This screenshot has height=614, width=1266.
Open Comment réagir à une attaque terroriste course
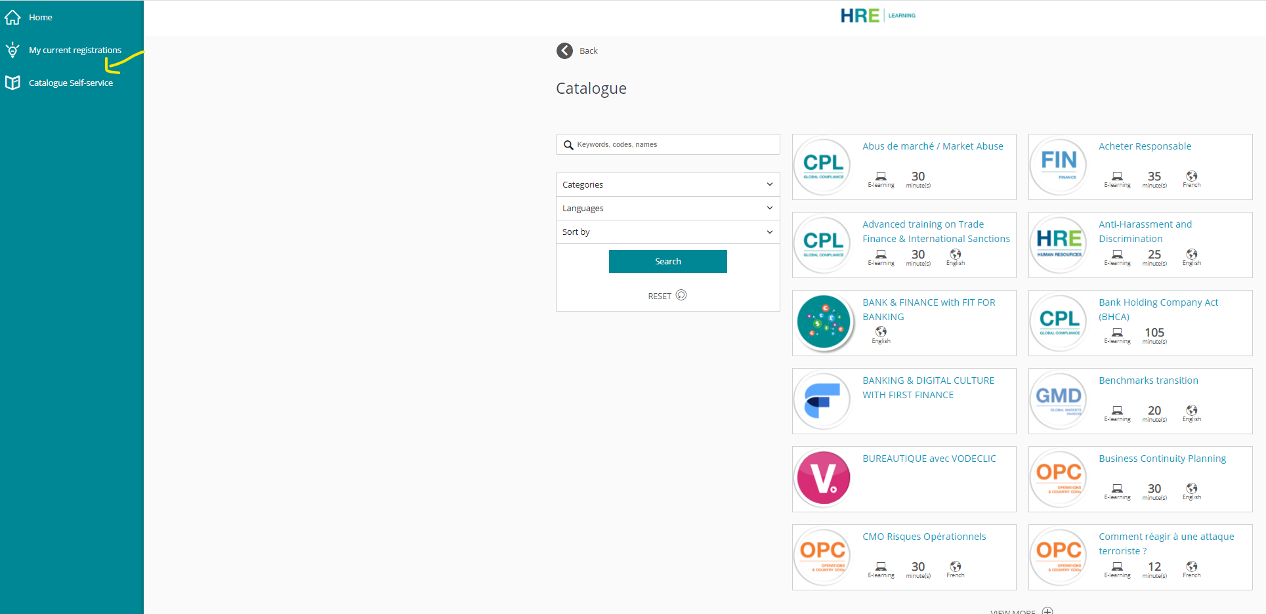click(x=1166, y=544)
